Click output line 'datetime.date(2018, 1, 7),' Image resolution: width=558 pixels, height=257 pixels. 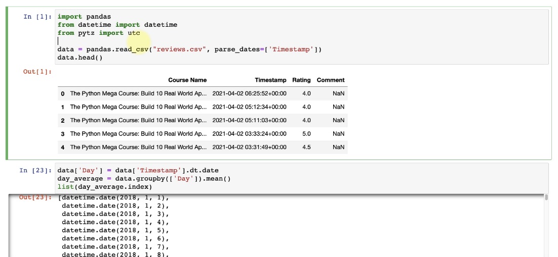point(115,246)
